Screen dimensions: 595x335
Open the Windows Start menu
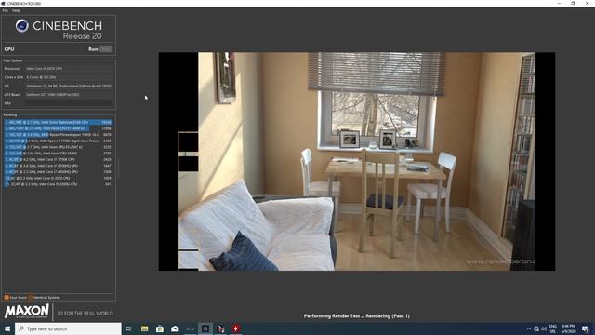[7, 328]
